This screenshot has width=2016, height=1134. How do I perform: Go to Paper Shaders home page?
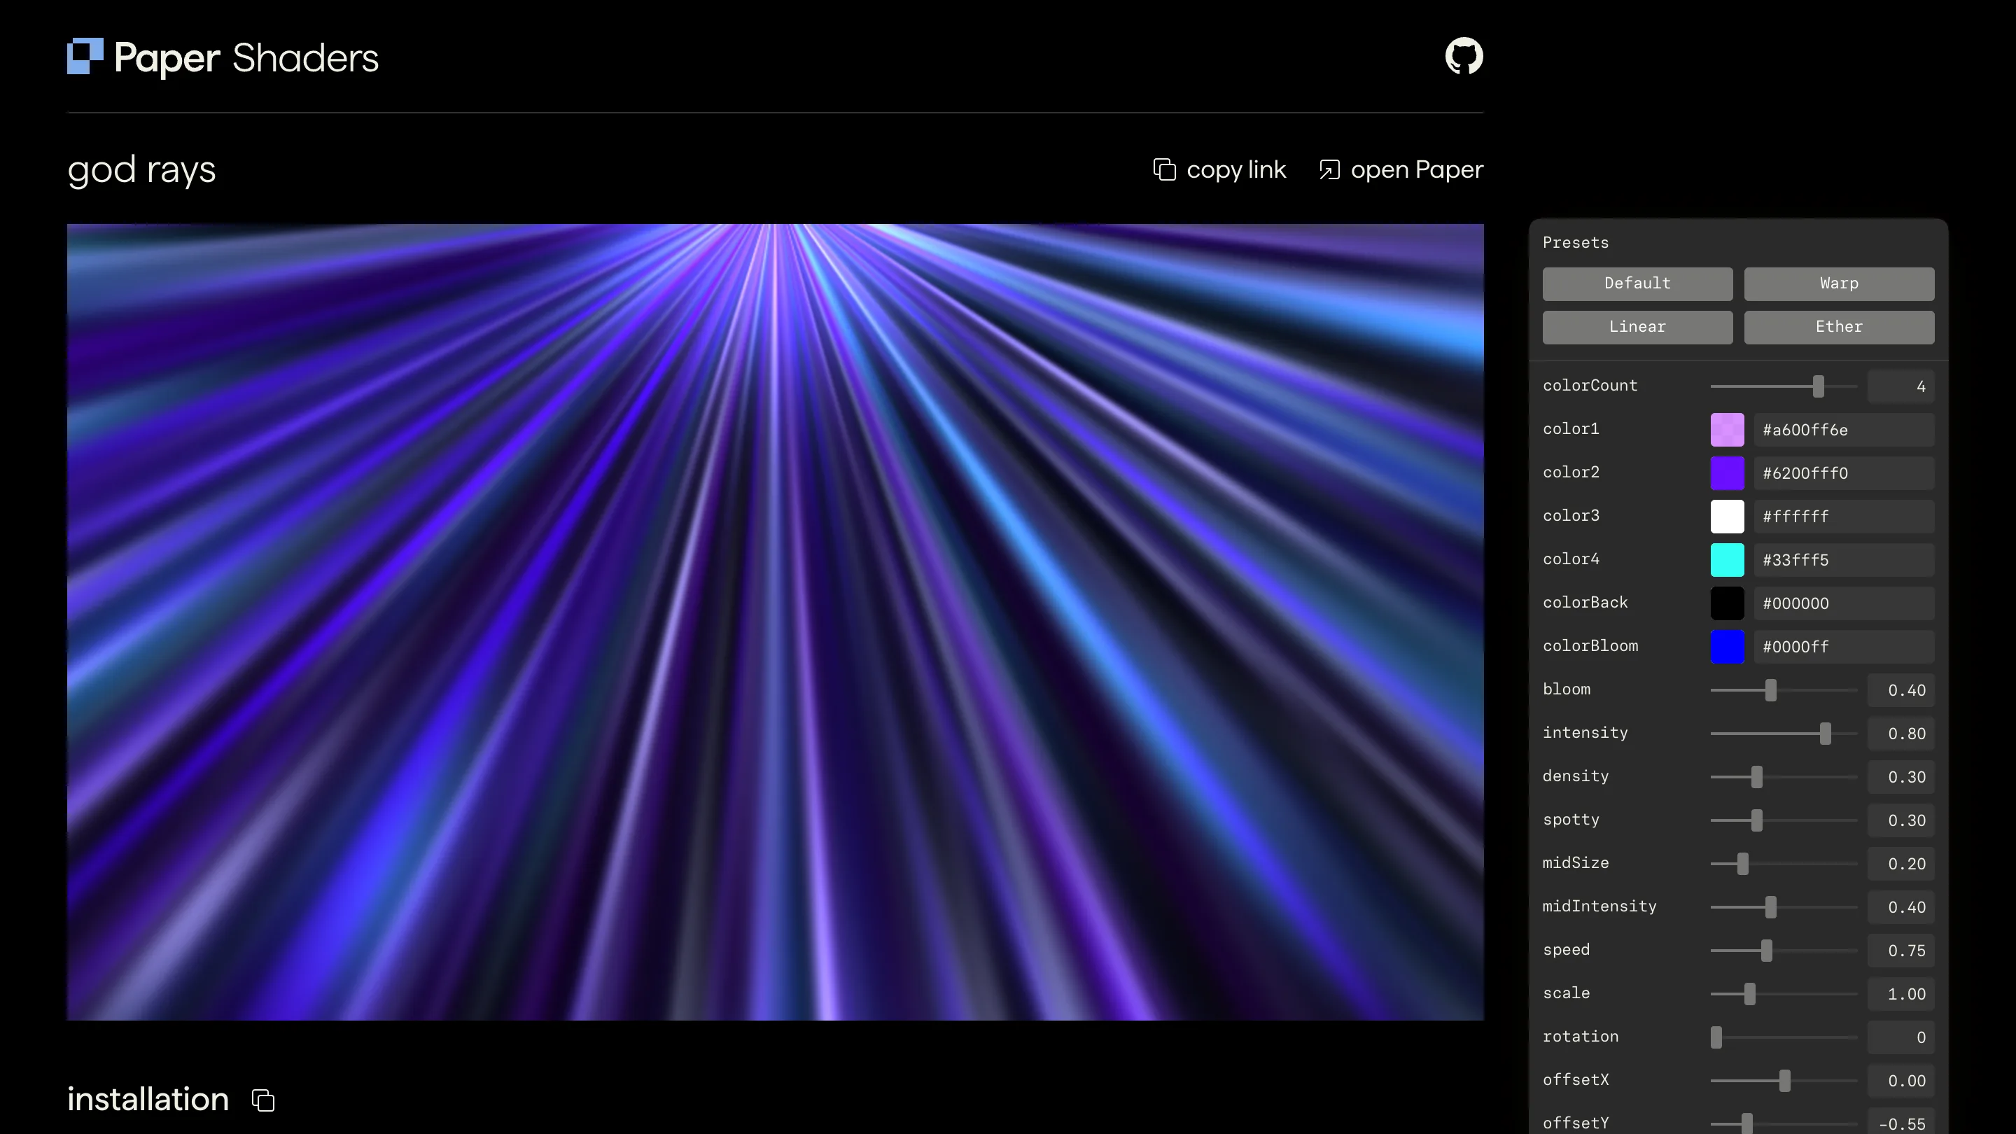click(223, 57)
